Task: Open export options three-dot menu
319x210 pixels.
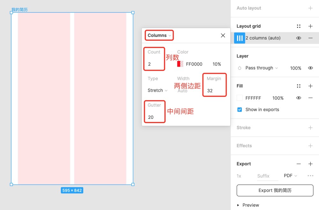Action: [x=310, y=176]
